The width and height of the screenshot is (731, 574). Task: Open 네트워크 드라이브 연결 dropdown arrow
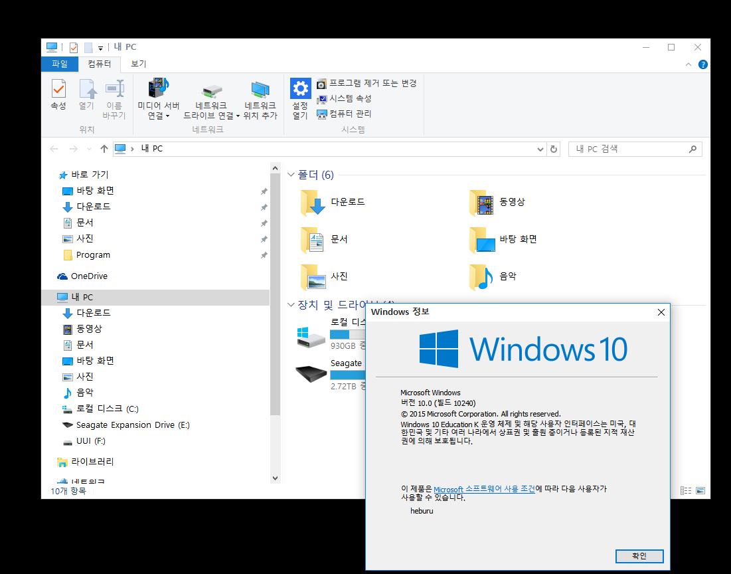tap(238, 116)
